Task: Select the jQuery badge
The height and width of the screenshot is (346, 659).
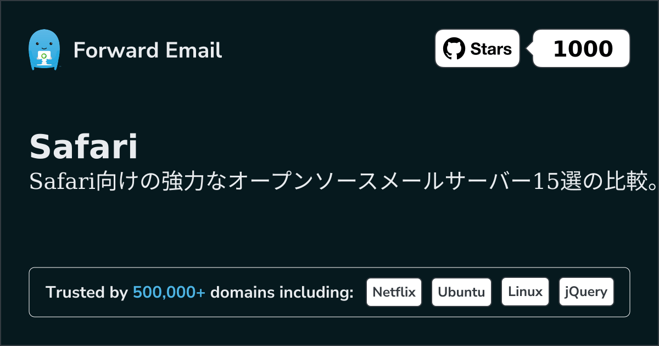Action: pos(586,292)
